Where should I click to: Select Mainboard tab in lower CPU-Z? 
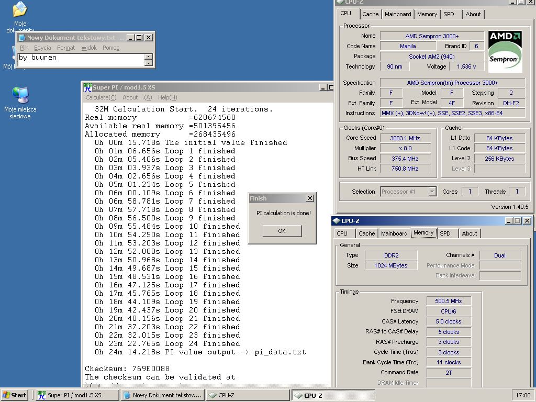(394, 233)
